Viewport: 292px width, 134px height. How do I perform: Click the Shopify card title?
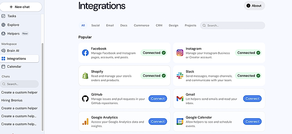(97, 72)
